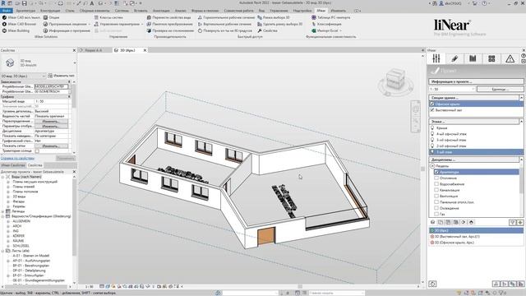Viewport: 526px width, 296px height.
Task: Enable Вентиляция discipline checkbox
Action: coord(436,196)
